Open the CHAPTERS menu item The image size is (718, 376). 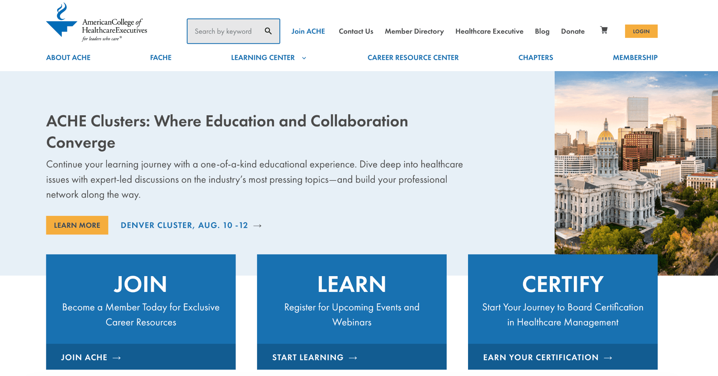point(536,57)
